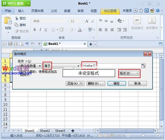165x140 pixels.
Task: Decrease font size with small A icon
Action: point(92,21)
